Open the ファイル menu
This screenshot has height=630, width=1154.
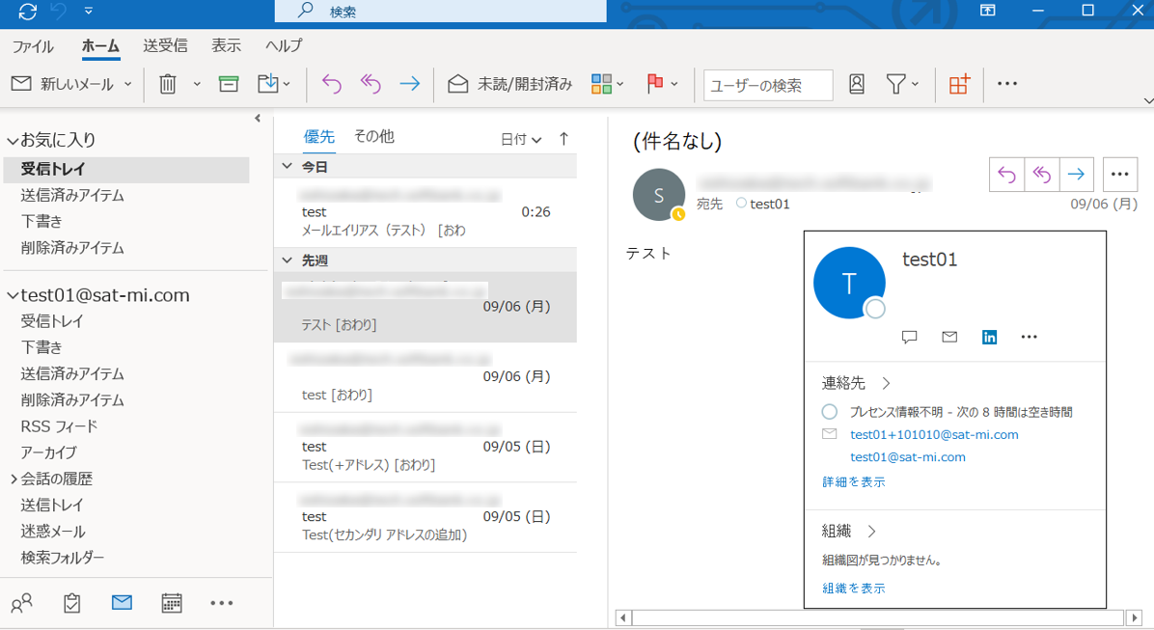pyautogui.click(x=33, y=46)
